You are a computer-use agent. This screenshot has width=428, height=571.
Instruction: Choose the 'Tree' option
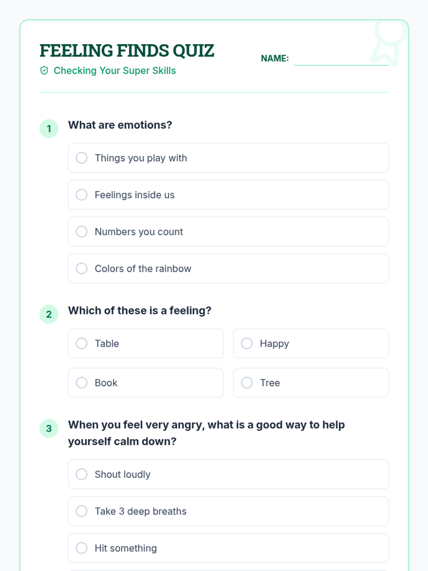(x=311, y=383)
